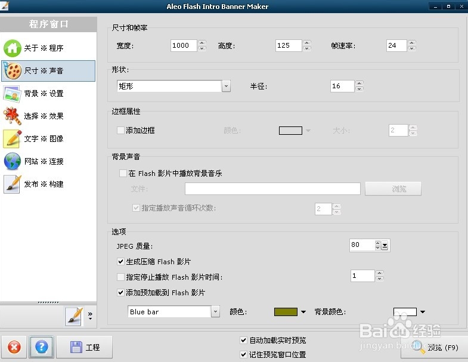Click the 高度 field showing 125

click(289, 46)
